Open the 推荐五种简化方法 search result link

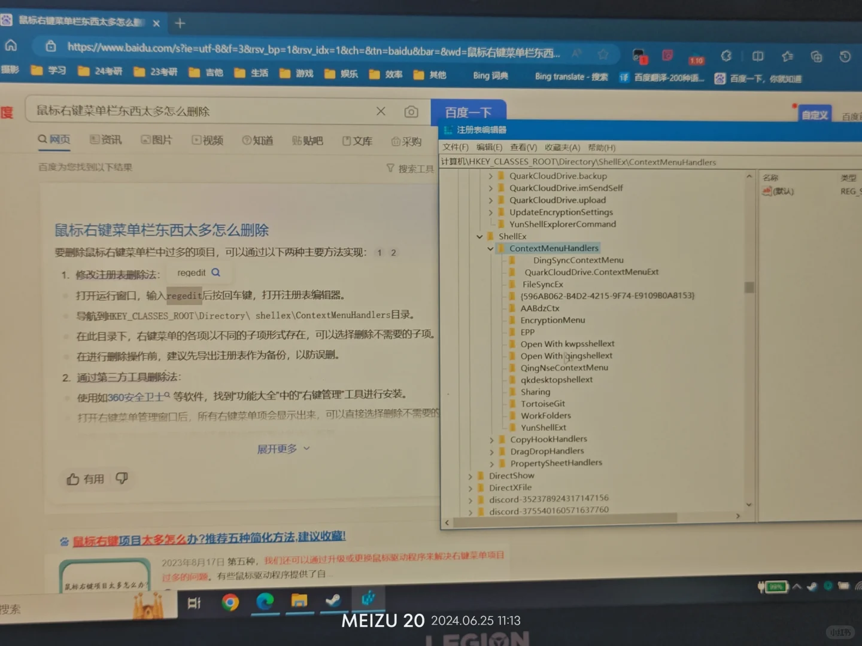tap(209, 538)
